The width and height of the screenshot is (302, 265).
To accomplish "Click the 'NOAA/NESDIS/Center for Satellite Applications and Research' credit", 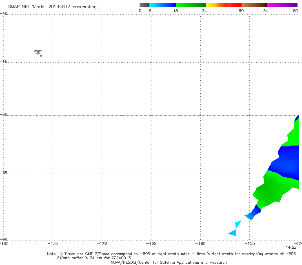I will 169,262.
